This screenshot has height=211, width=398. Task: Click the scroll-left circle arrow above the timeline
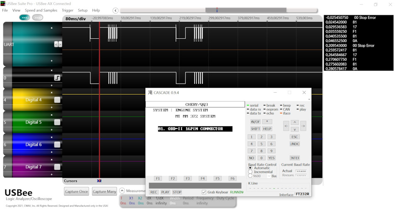[116, 10]
